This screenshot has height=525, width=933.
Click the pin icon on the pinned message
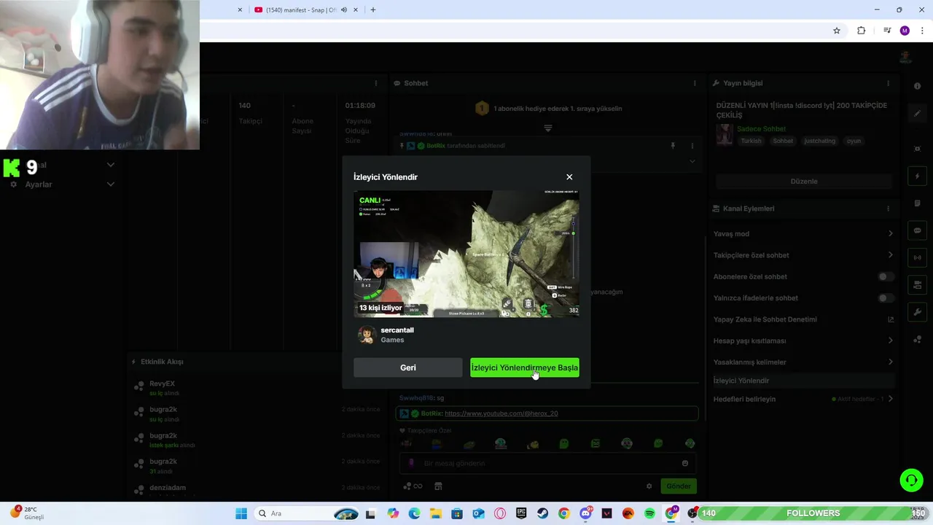tap(673, 146)
